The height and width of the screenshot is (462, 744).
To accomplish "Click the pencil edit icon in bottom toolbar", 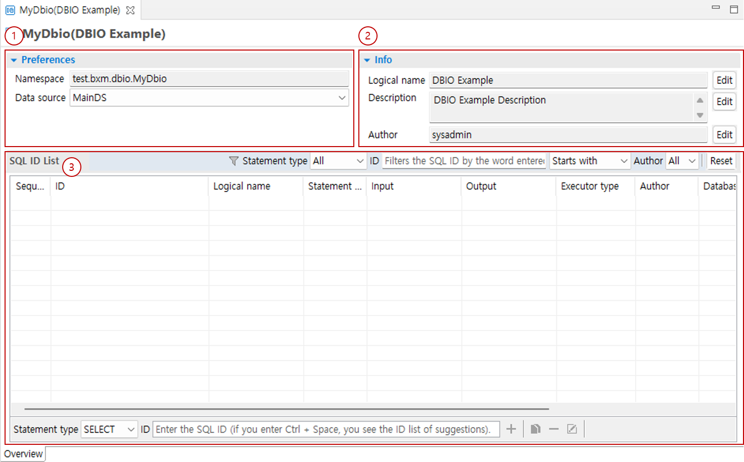I will click(572, 429).
